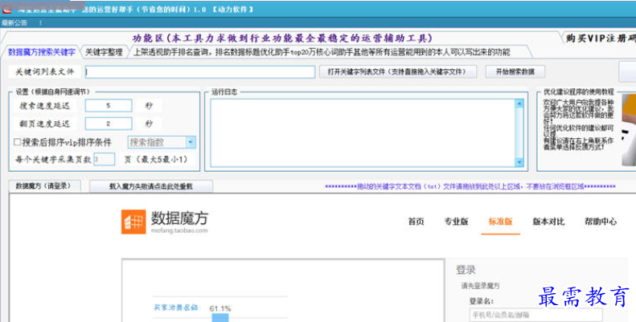Open 首页 in the 数据魔方 navigation
The height and width of the screenshot is (322, 636).
pos(416,222)
